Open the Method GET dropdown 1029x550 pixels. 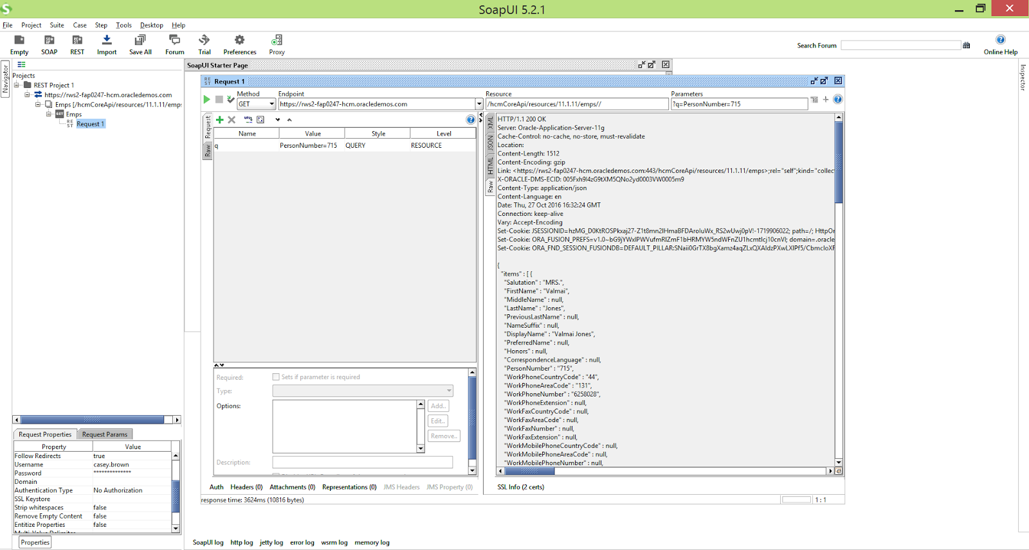pos(272,104)
